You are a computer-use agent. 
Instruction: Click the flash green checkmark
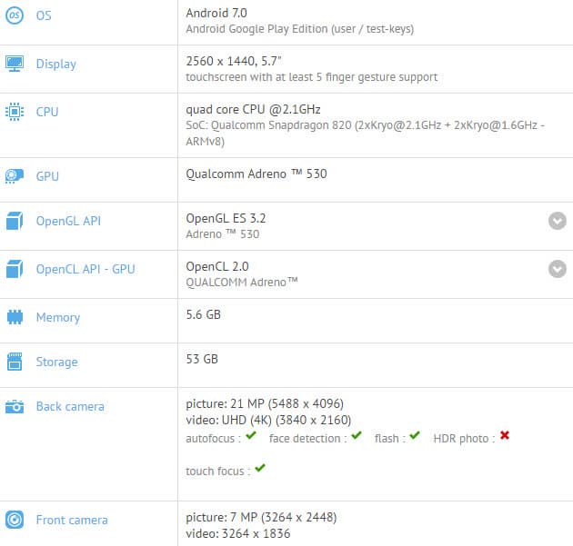pyautogui.click(x=415, y=435)
